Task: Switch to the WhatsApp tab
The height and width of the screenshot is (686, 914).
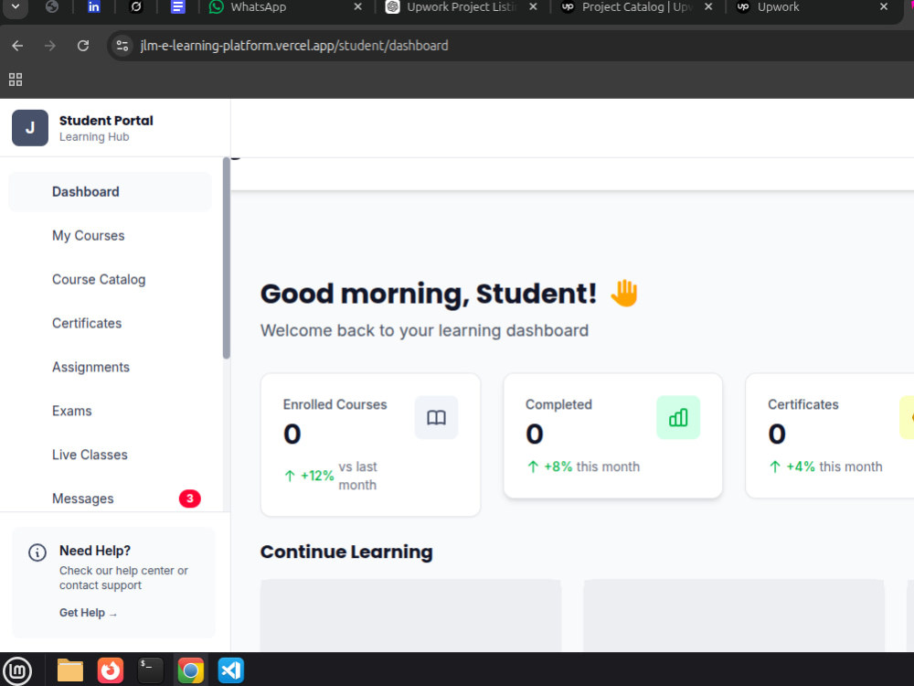Action: (x=285, y=7)
